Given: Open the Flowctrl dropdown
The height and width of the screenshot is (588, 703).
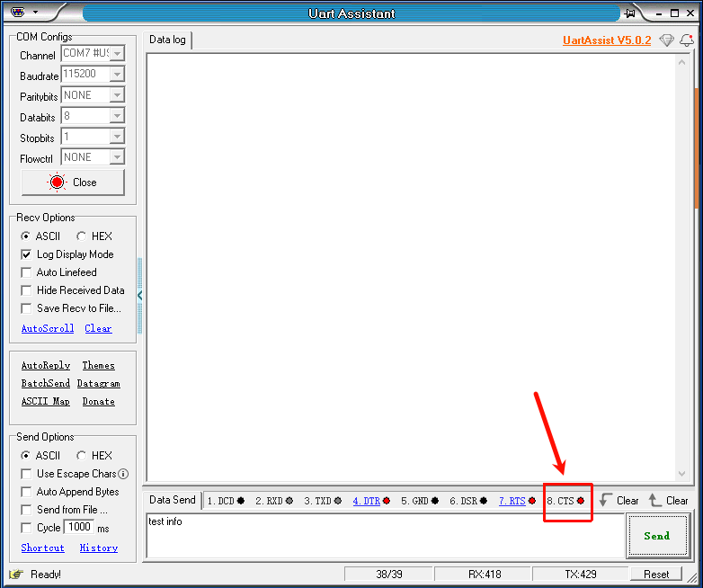Looking at the screenshot, I should pos(117,157).
